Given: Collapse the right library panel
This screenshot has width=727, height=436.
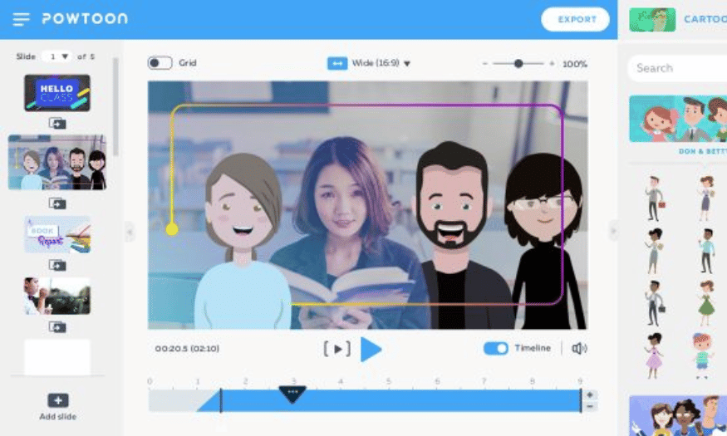Looking at the screenshot, I should [x=613, y=231].
